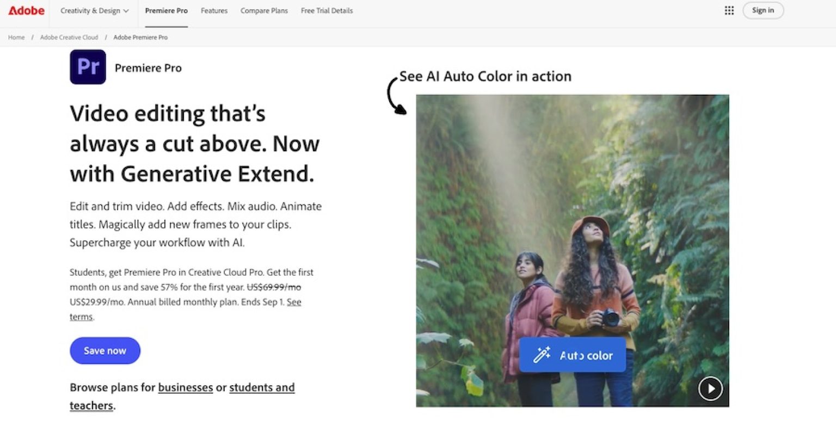Expand the Creativity & Design dropdown
The image size is (836, 427).
pyautogui.click(x=95, y=11)
